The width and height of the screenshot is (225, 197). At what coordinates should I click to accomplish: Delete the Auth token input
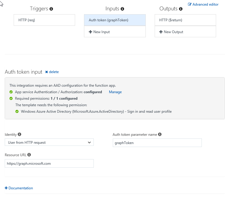point(52,72)
